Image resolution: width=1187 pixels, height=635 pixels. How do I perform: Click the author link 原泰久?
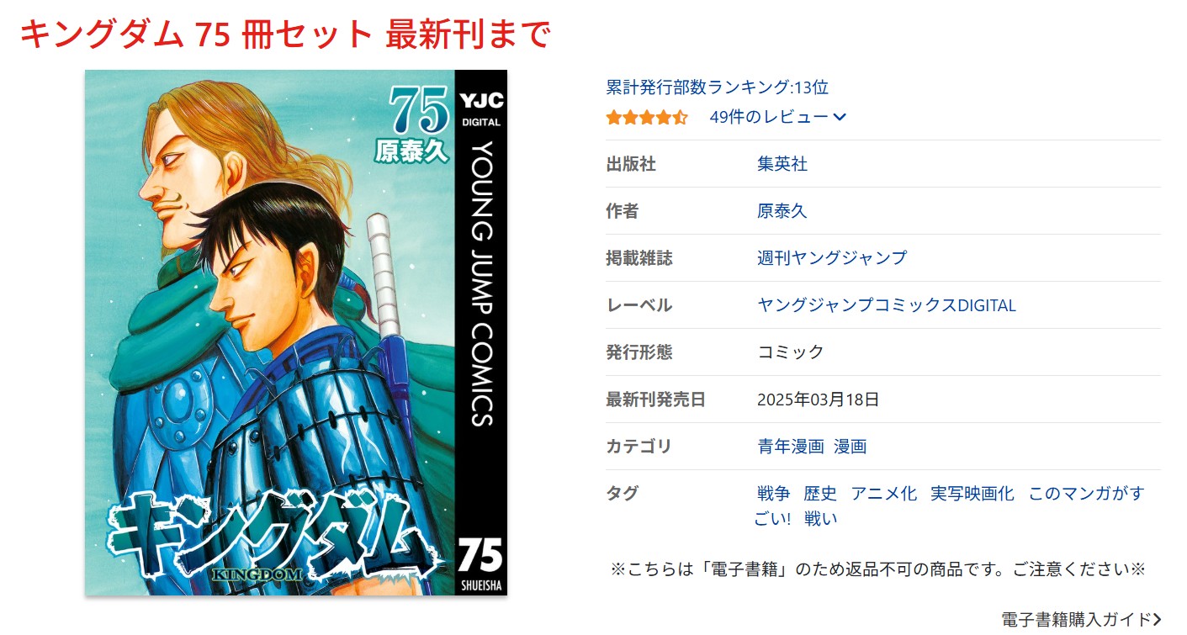click(x=782, y=211)
